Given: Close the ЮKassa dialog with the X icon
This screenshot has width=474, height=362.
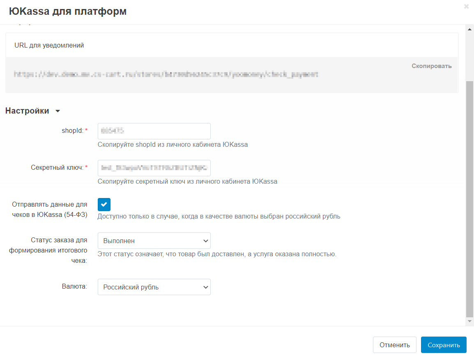Looking at the screenshot, I should pos(466,7).
